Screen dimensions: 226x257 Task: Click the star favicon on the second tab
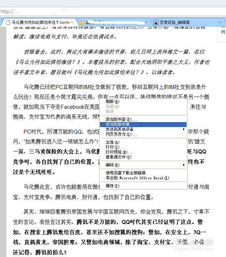82,22
